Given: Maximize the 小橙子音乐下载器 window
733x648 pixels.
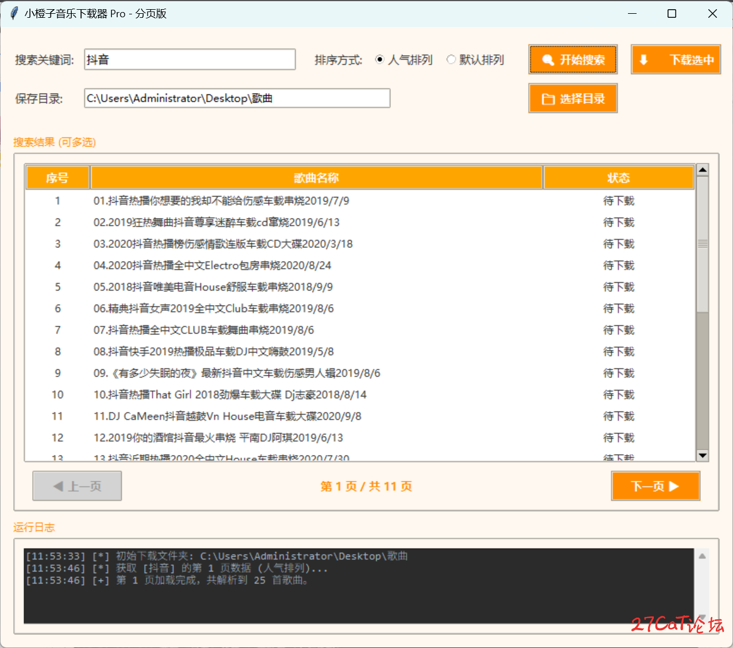Looking at the screenshot, I should pyautogui.click(x=672, y=13).
